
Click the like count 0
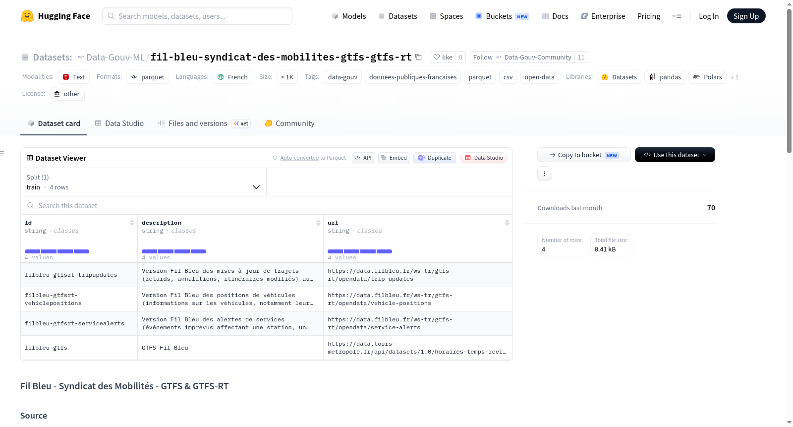(460, 57)
